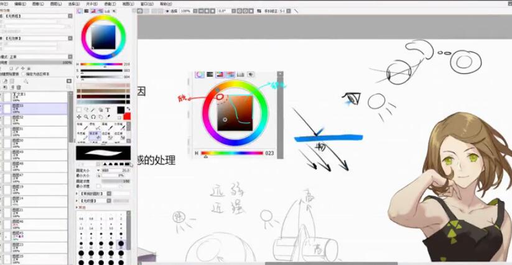This screenshot has height=265, width=512.
Task: Choose the pencil (铅笔) brush tool
Action: [x=83, y=127]
